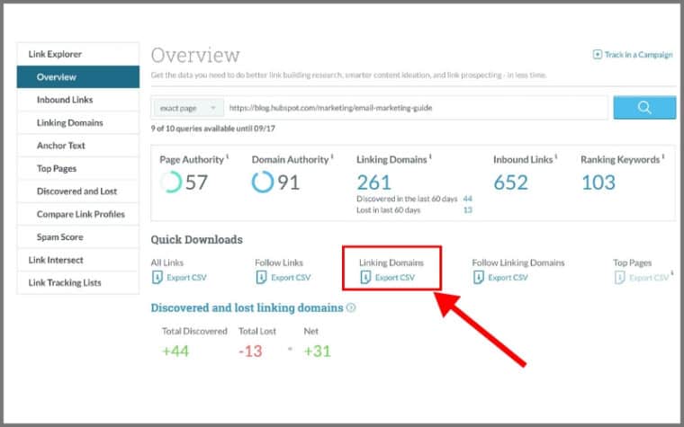Screen dimensions: 684x427
Task: Expand the Link Intersect sidebar section
Action: tap(56, 260)
